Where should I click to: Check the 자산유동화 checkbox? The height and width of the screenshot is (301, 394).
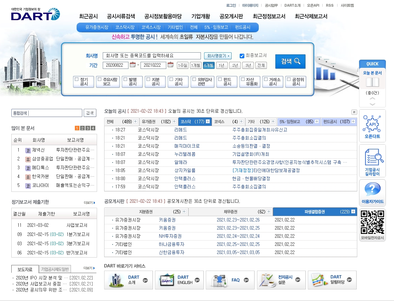tap(243, 79)
